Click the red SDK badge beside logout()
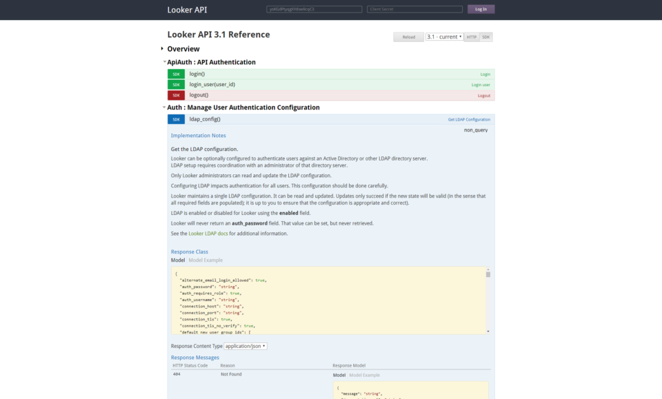This screenshot has height=399, width=662. click(x=176, y=94)
